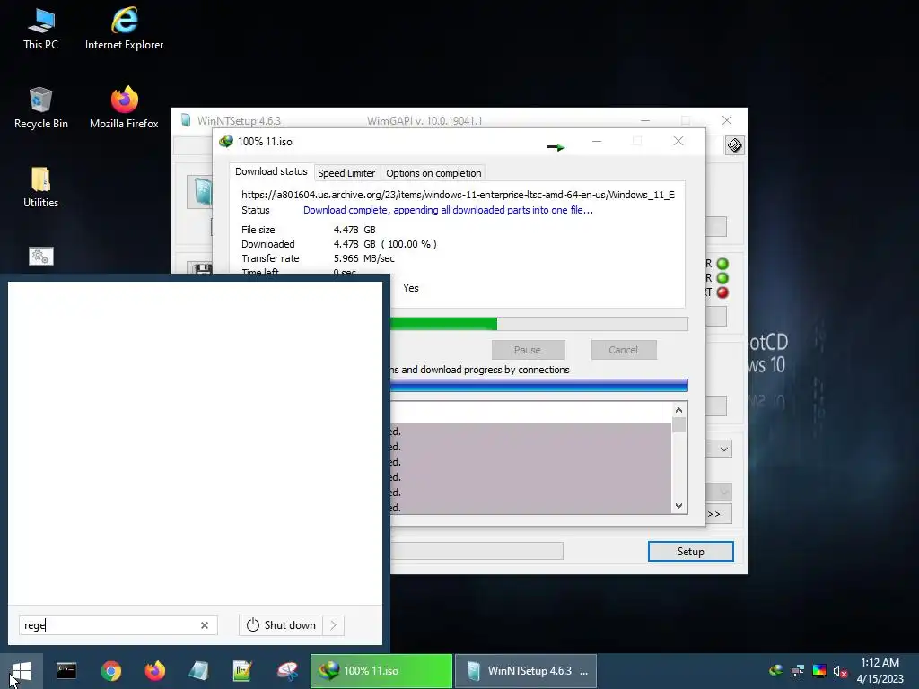Viewport: 919px width, 689px height.
Task: Switch to WinNTSetup 4.6.3 taskbar button
Action: [x=526, y=671]
